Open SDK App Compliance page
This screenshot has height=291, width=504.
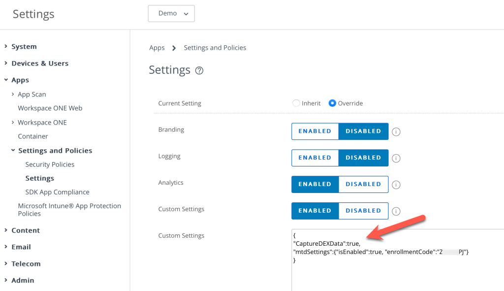tap(57, 192)
